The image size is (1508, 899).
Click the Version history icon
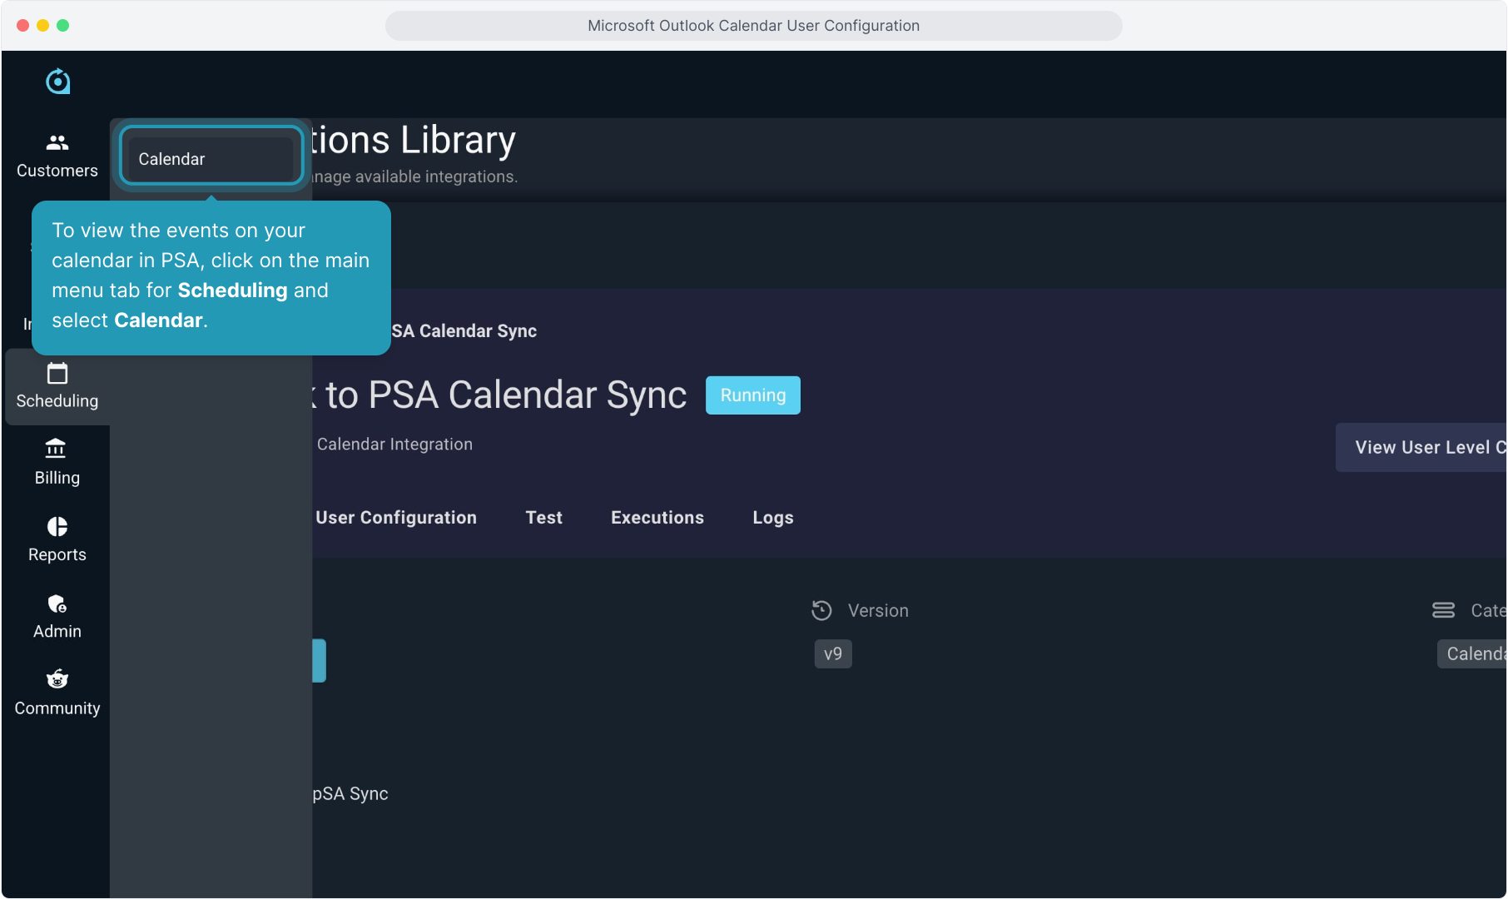pyautogui.click(x=821, y=611)
